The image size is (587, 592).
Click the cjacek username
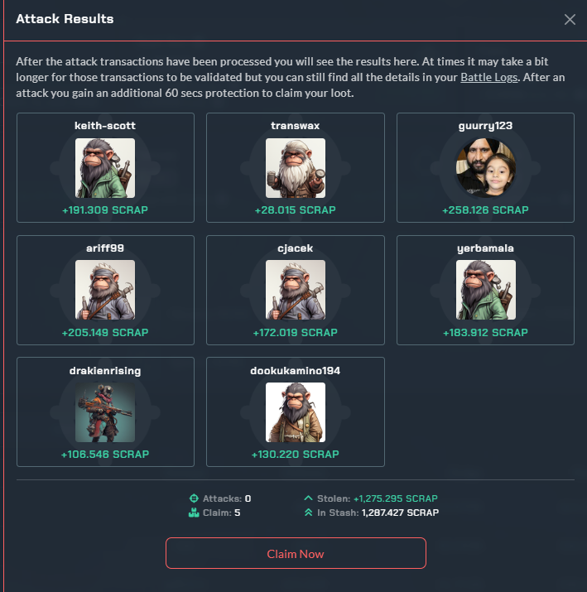(x=296, y=248)
